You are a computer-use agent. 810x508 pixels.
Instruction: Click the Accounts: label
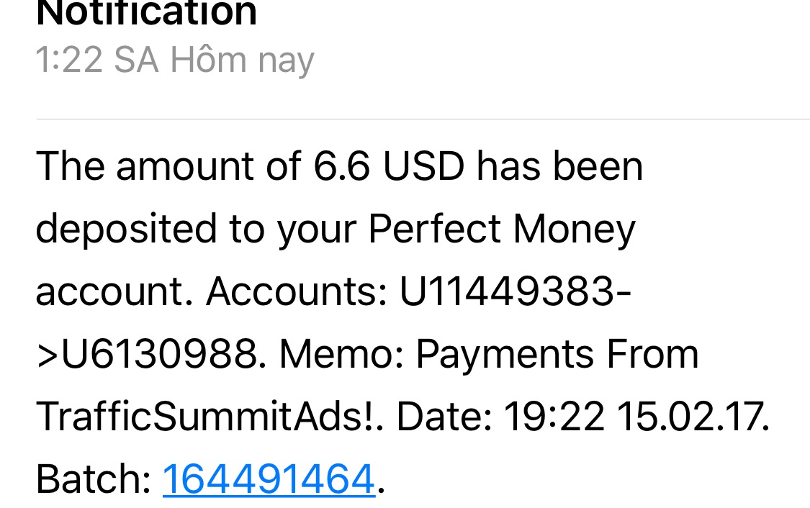point(297,291)
